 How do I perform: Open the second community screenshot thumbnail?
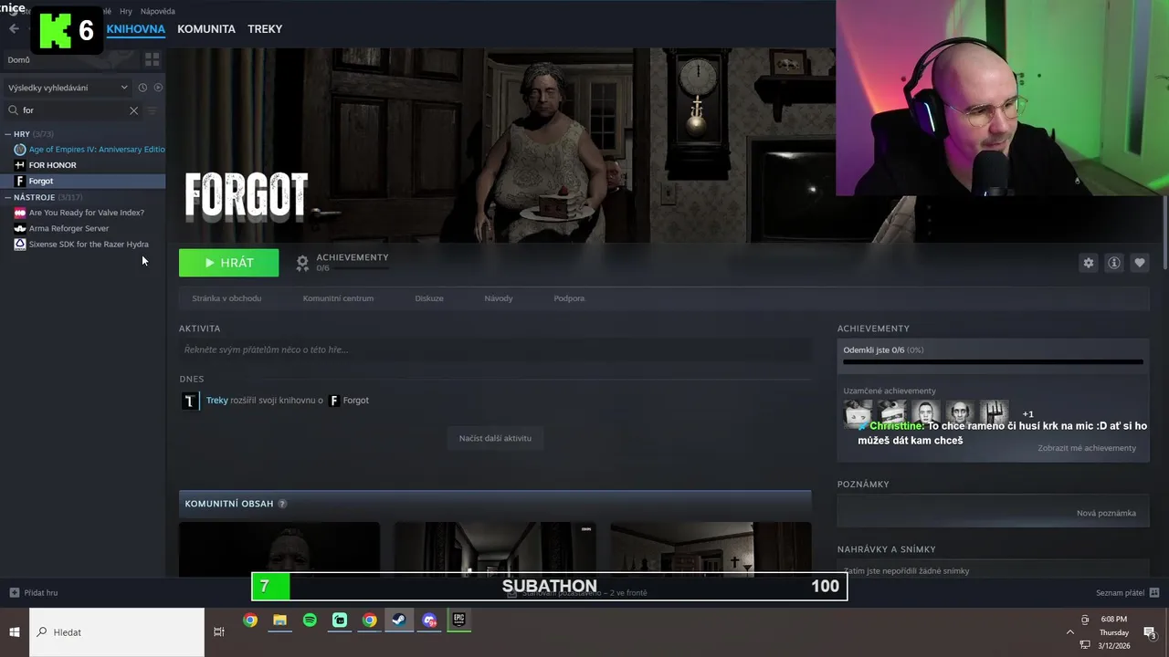494,549
